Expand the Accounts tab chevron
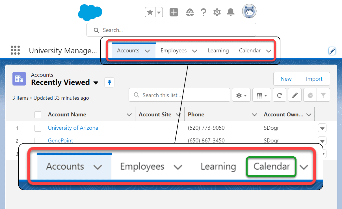 [x=147, y=50]
